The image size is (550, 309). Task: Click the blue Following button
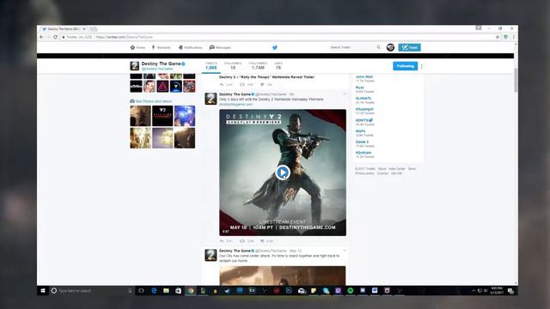point(405,66)
